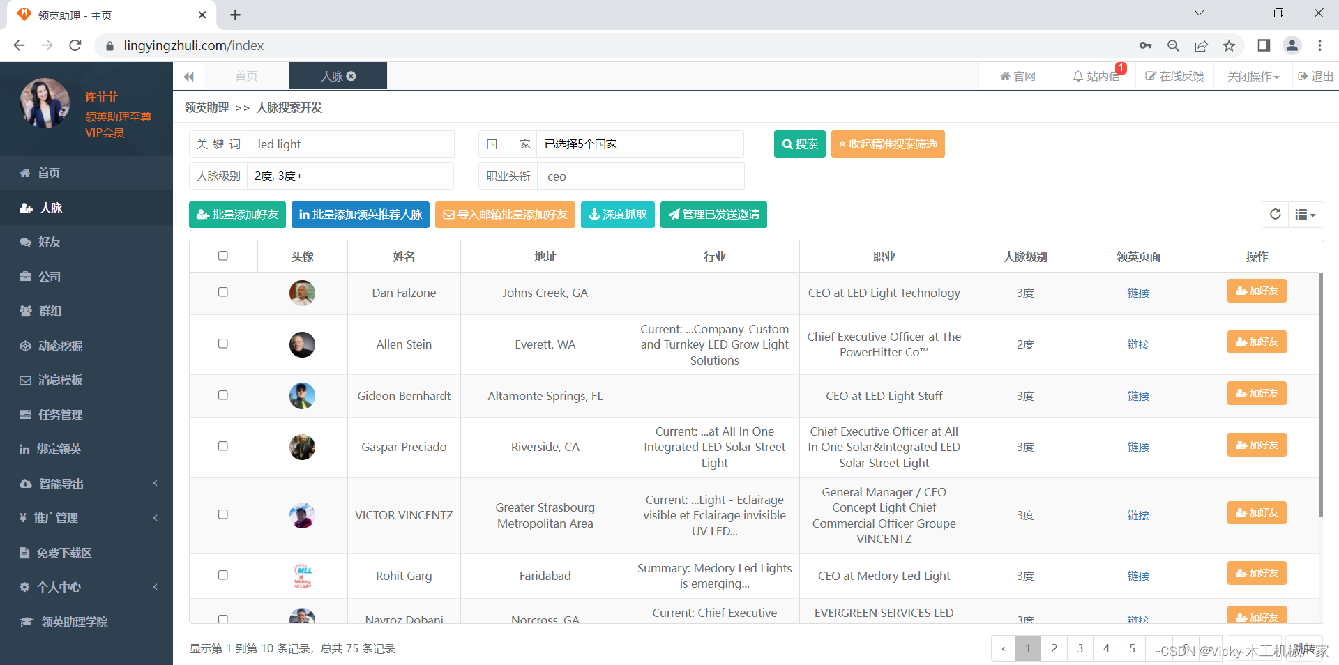
Task: Click user profile photo in sidebar
Action: (45, 103)
